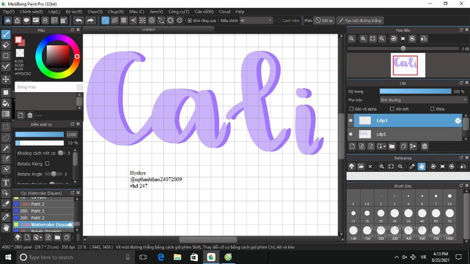
Task: Hide Lớp1 layer visibility
Action: [351, 134]
